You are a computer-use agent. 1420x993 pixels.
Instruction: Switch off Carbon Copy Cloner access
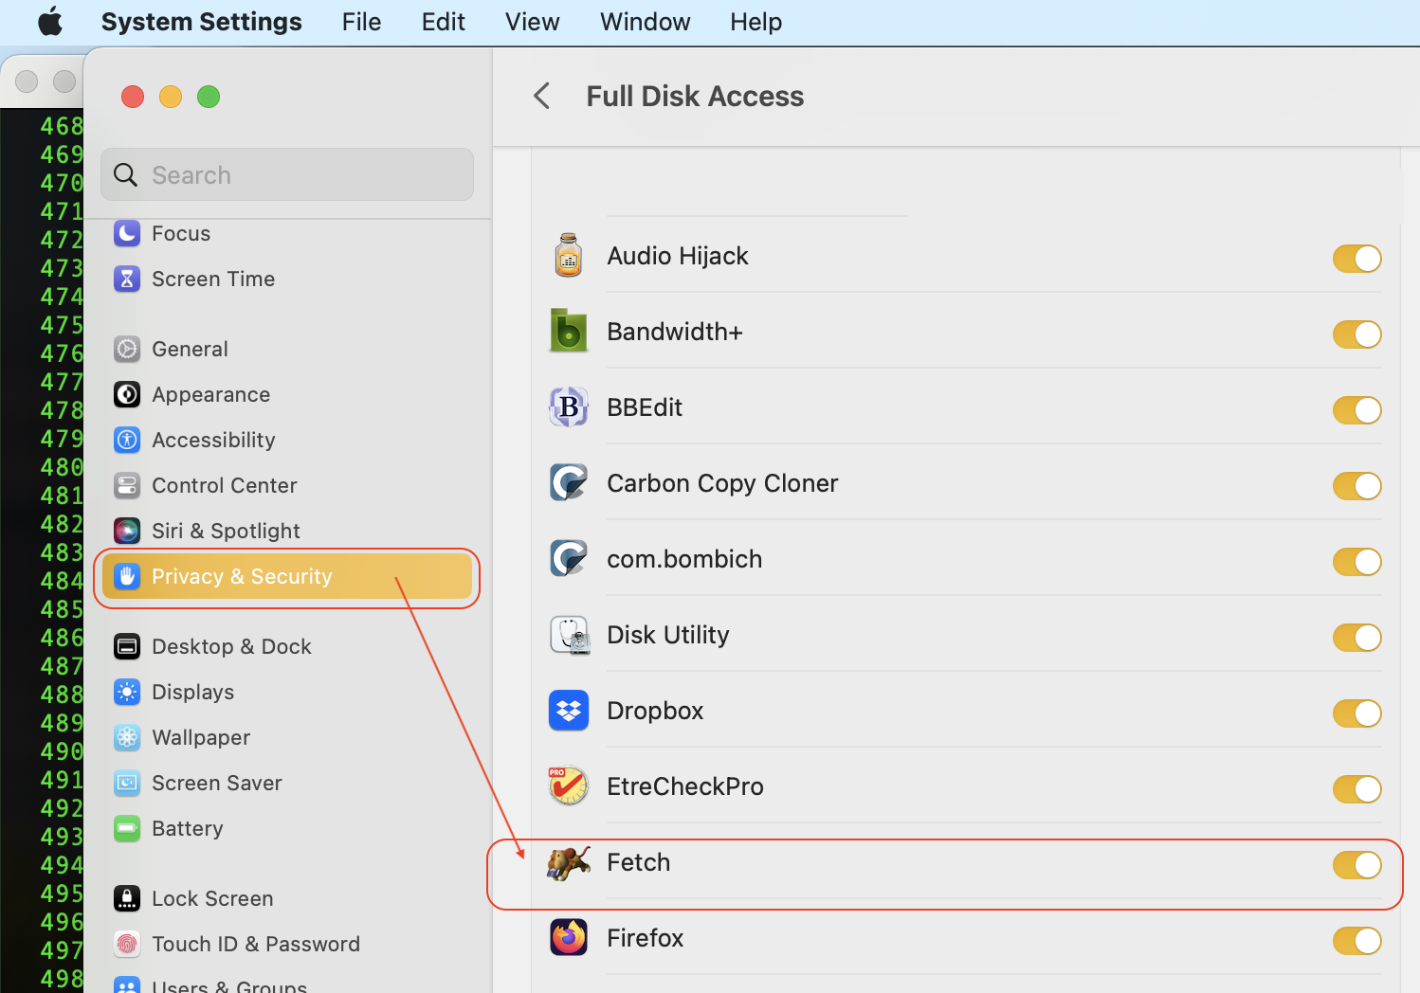pyautogui.click(x=1357, y=486)
